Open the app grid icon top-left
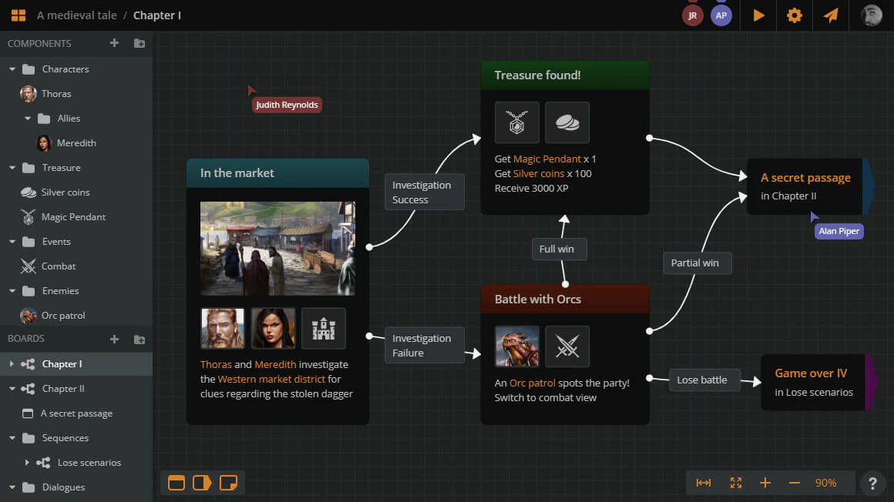Screen dimensions: 894x502 [18, 15]
